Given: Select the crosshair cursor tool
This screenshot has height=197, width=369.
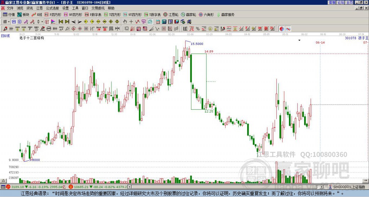Looking at the screenshot, I should pos(131,22).
